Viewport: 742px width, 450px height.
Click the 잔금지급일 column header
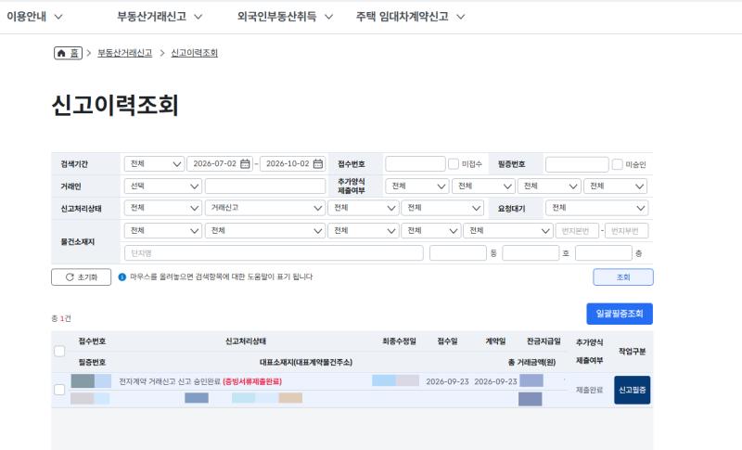544,341
